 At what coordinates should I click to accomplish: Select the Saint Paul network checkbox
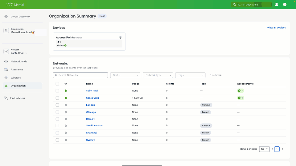click(x=57, y=91)
